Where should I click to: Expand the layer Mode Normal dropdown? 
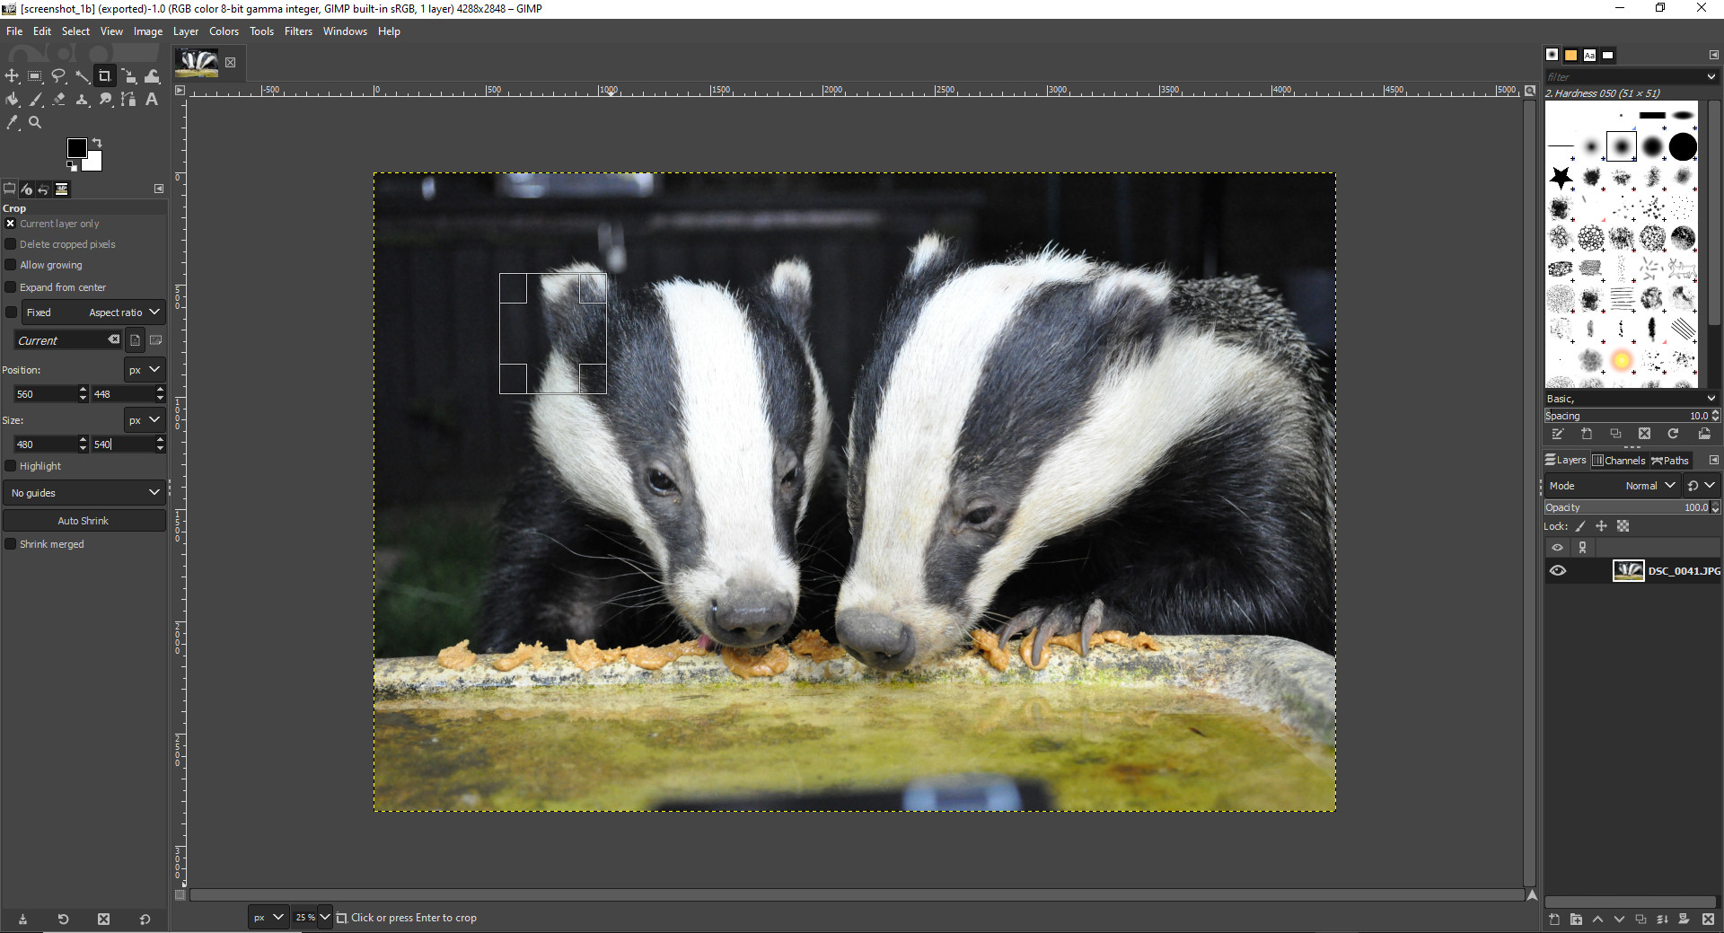[x=1649, y=486]
